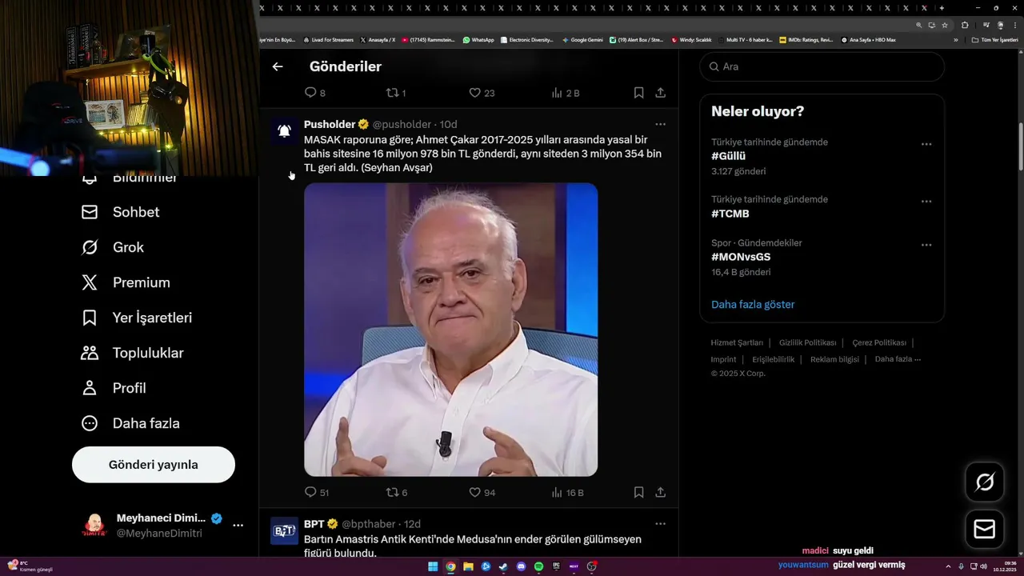Click the search magnifier icon in Ara box
Screen dimensions: 1024x576
tap(714, 66)
